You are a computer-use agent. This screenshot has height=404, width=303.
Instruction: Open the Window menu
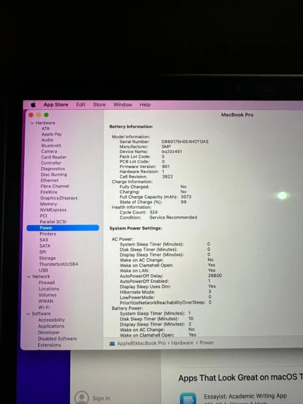[122, 104]
